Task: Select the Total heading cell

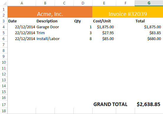Action: (149, 21)
